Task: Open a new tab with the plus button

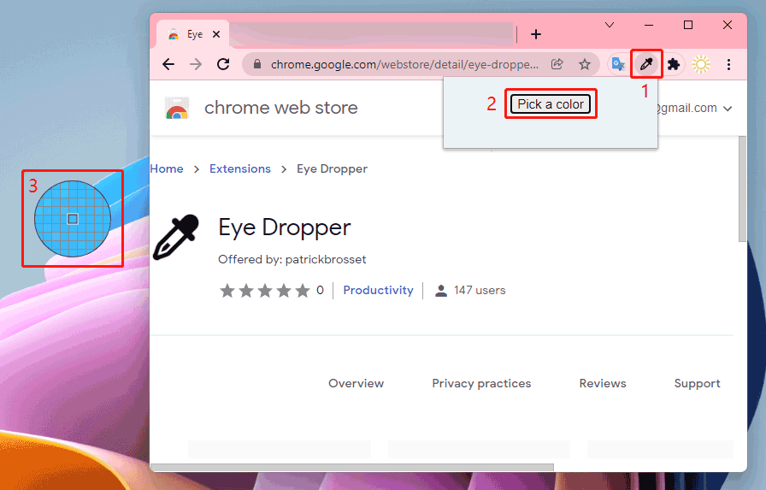Action: coord(536,34)
